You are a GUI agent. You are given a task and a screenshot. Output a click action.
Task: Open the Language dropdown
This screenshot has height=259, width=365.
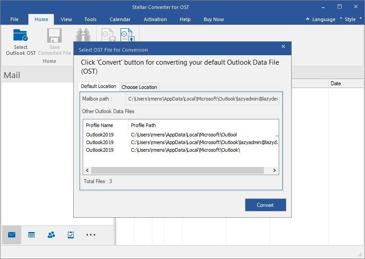[x=327, y=19]
